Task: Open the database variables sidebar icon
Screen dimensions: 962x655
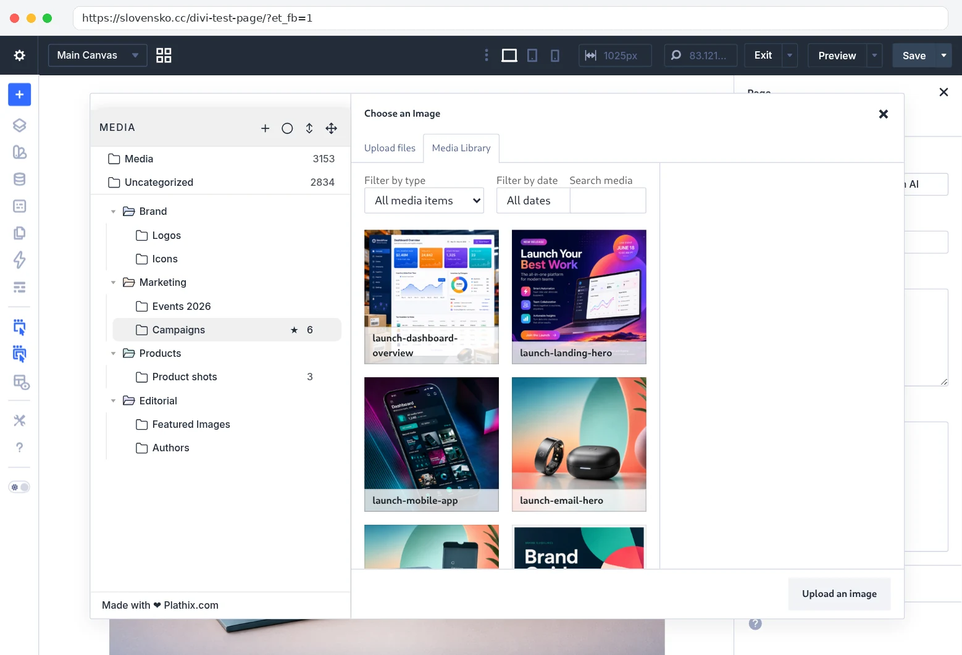Action: pyautogui.click(x=20, y=179)
